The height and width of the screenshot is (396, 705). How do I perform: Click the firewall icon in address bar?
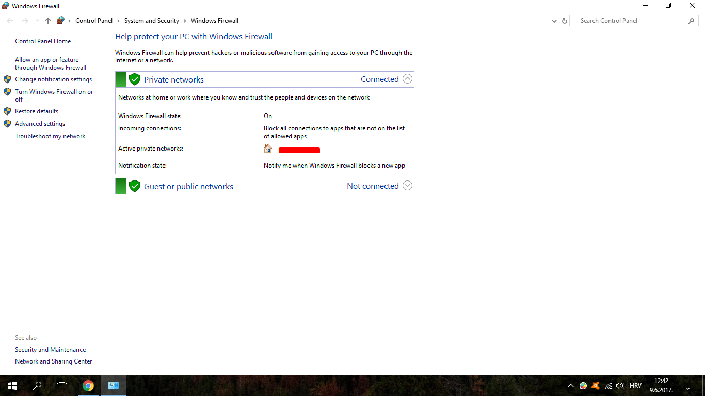coord(60,21)
